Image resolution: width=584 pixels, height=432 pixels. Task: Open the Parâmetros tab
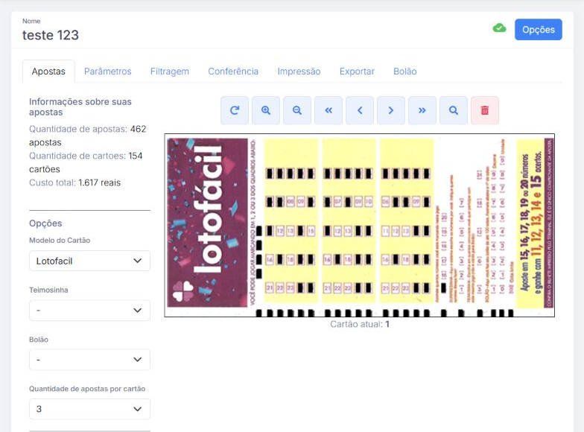coord(107,72)
